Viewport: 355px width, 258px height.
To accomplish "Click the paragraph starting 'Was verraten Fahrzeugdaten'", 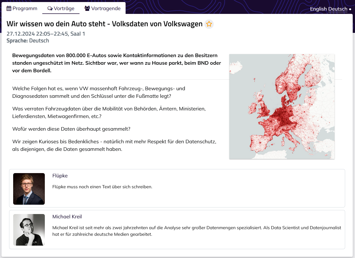I will pos(109,112).
